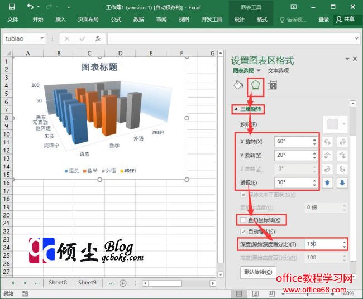Click the Redo arrow icon
Screen dimensions: 363x299
[49, 7]
